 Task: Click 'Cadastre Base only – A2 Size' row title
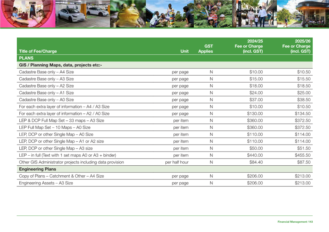point(46,86)
